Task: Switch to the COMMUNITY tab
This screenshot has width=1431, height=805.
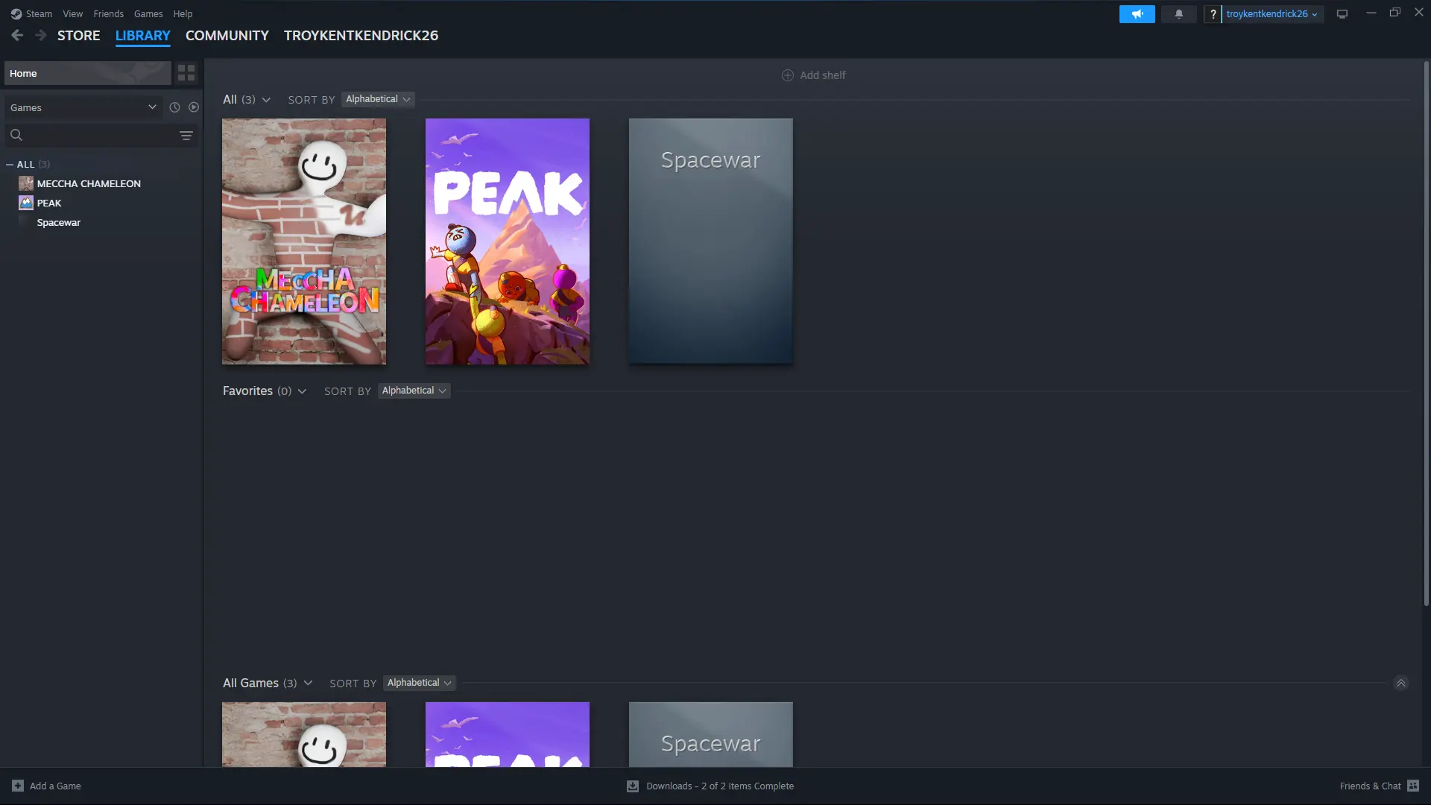Action: 227,36
